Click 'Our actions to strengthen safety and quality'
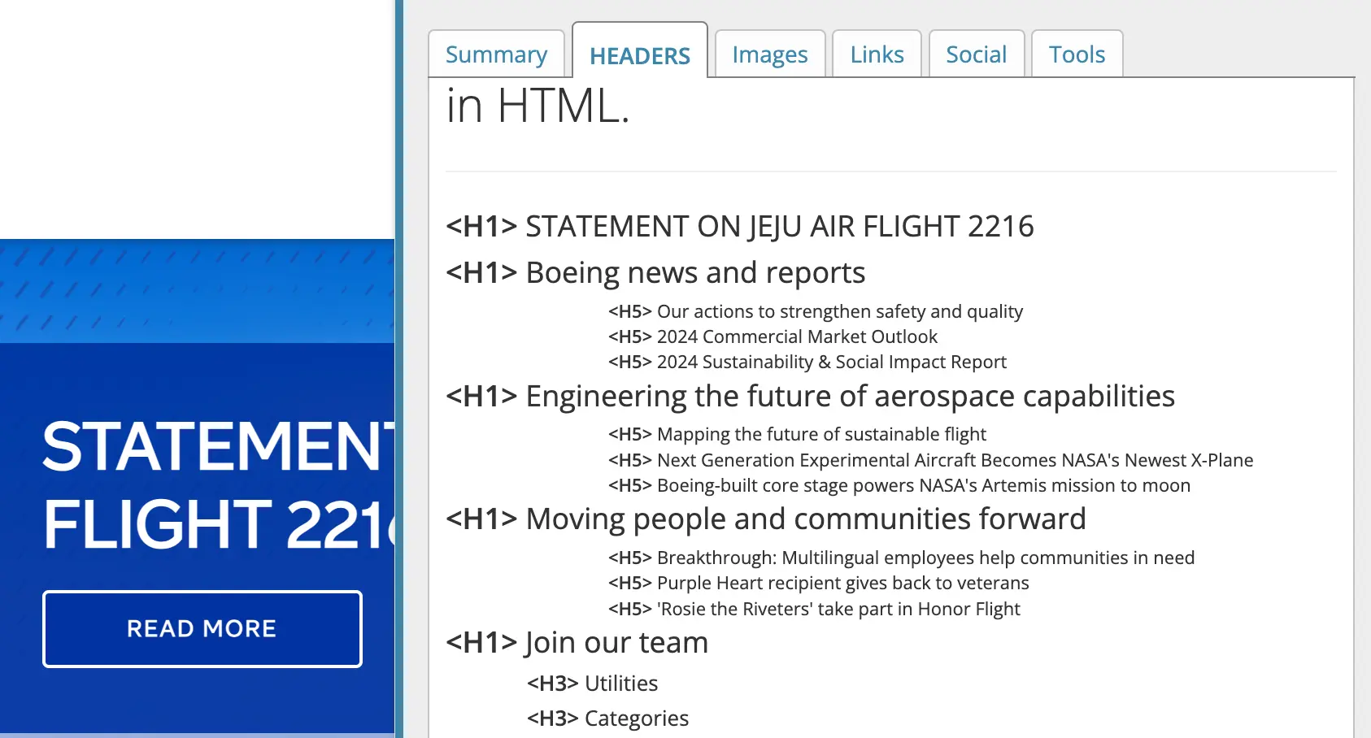 (816, 311)
